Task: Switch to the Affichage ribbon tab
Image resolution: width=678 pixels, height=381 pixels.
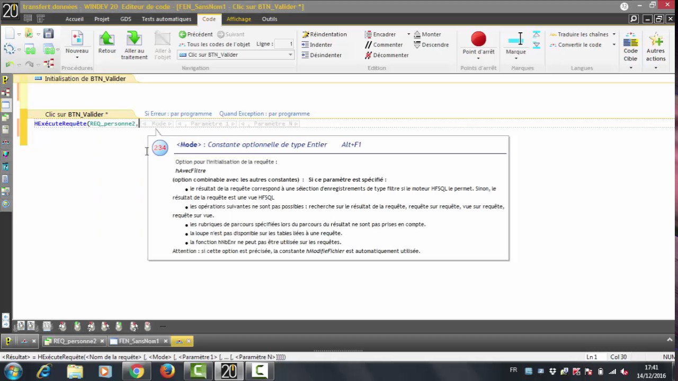Action: point(238,19)
